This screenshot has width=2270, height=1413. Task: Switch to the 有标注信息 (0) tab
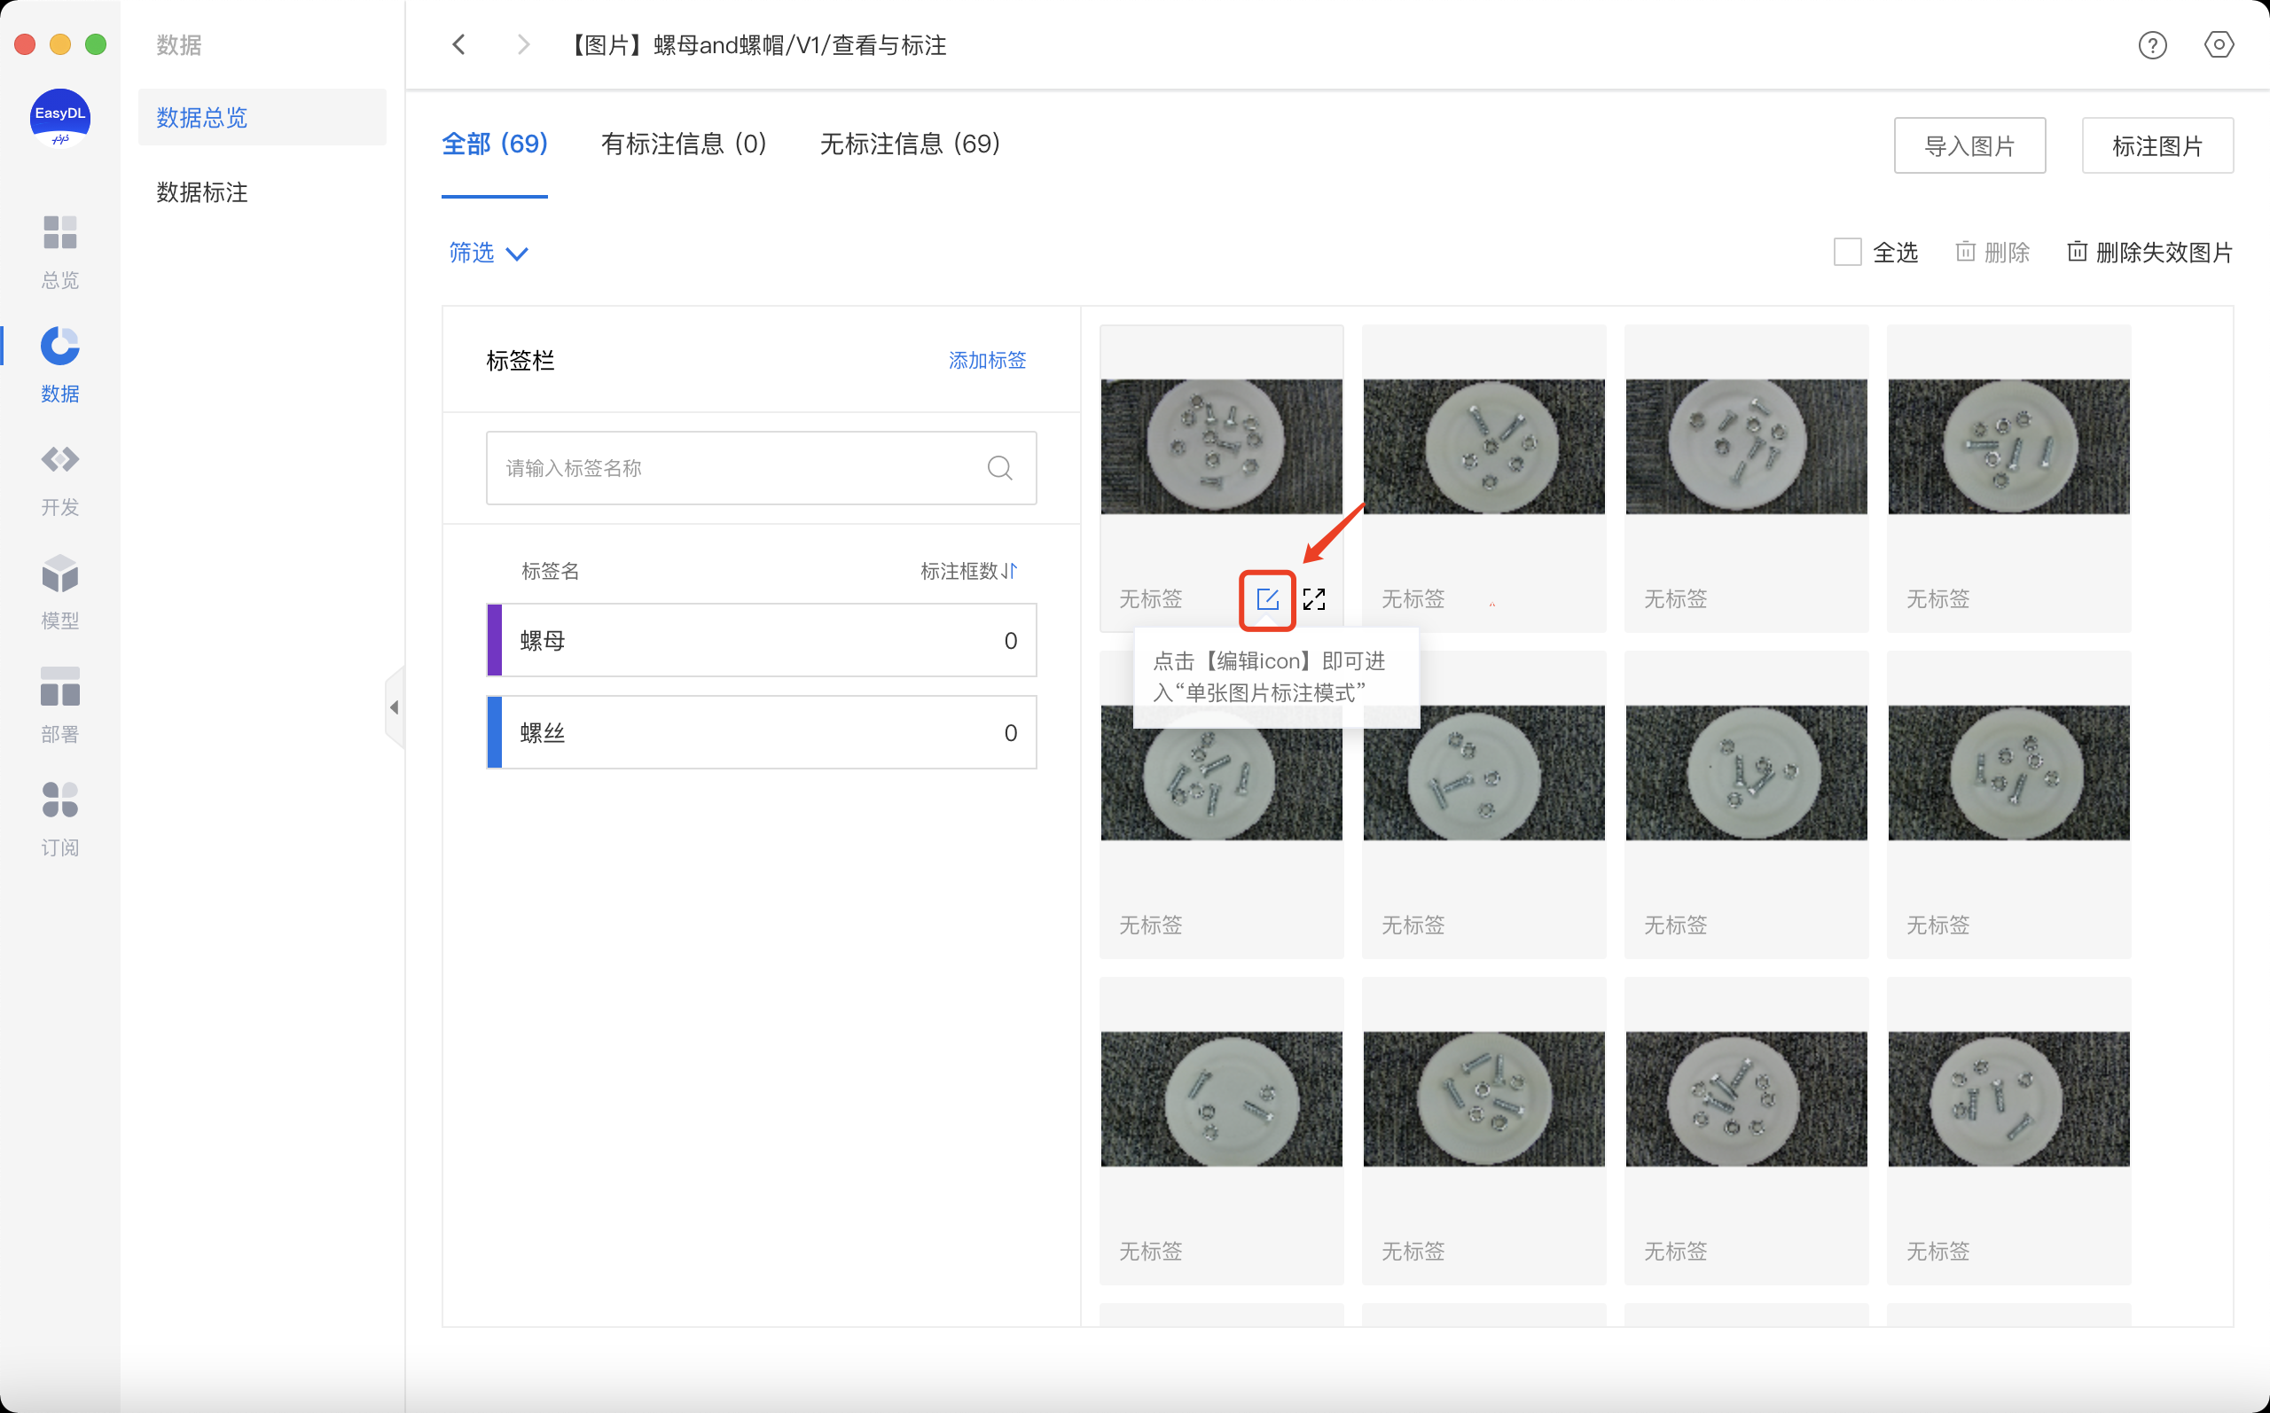pos(683,144)
